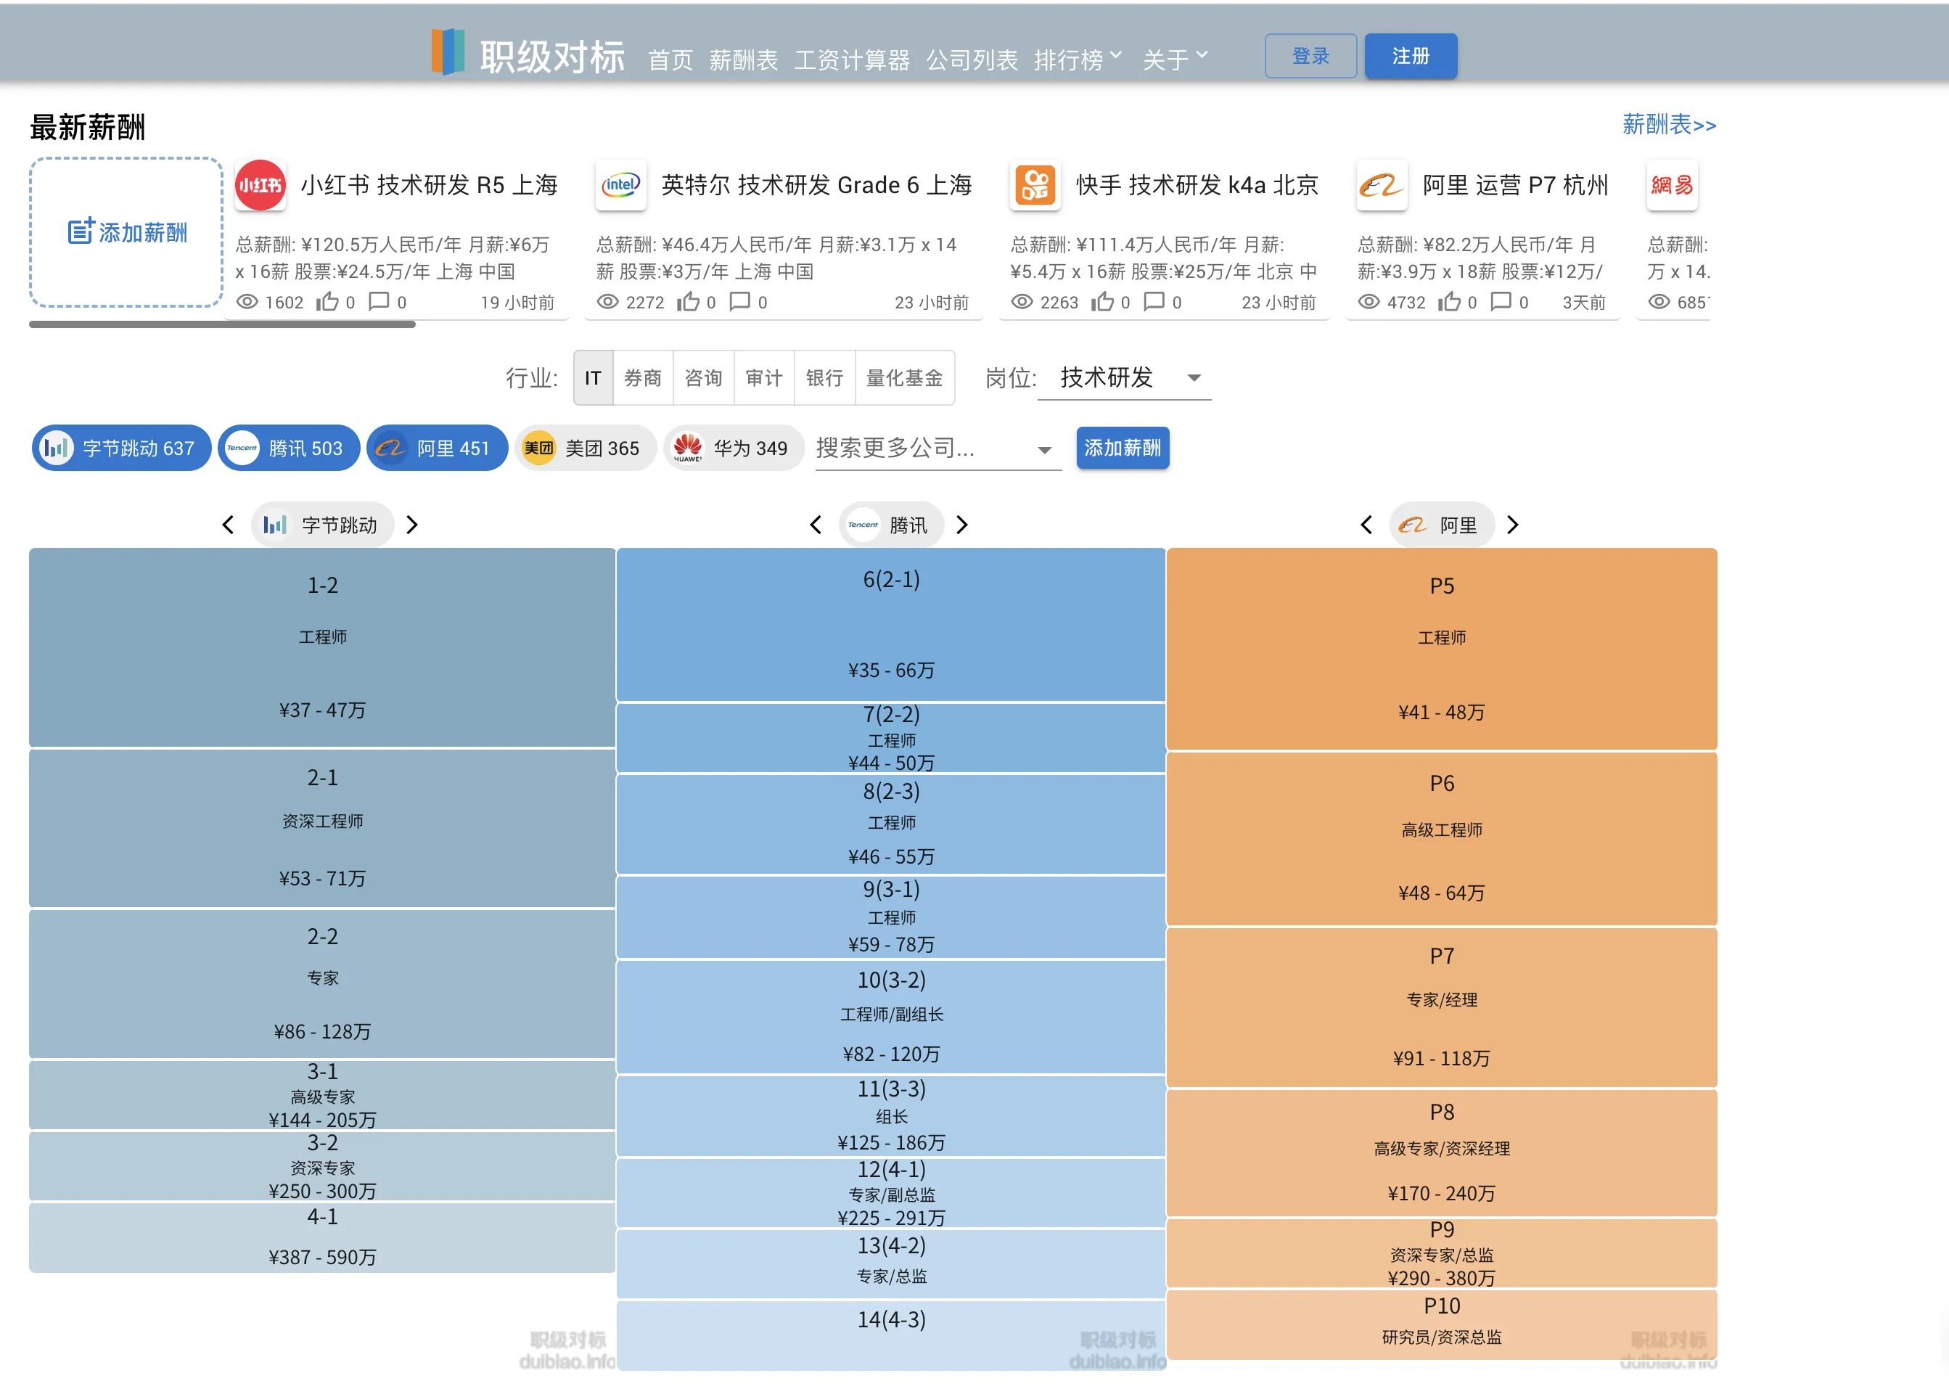
Task: Click the 网易 company logo
Action: click(1672, 185)
